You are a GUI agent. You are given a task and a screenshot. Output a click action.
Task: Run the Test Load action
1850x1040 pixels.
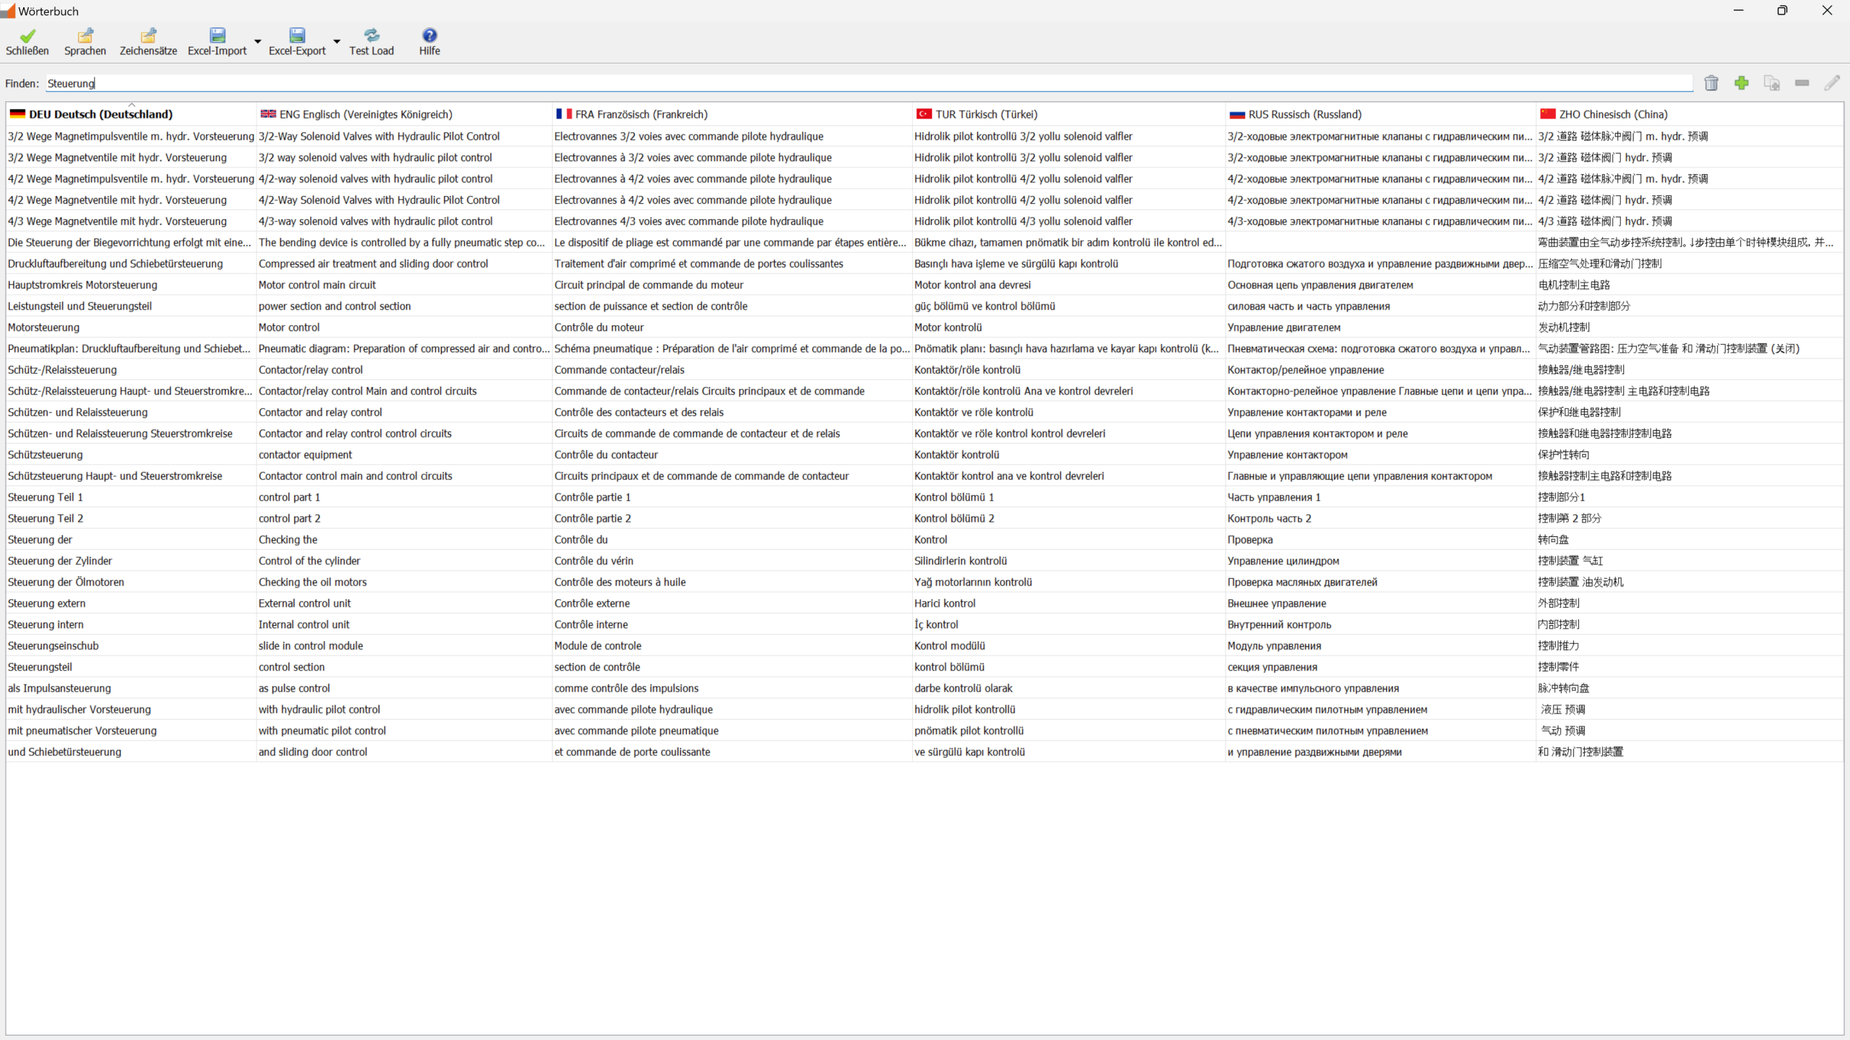point(371,35)
